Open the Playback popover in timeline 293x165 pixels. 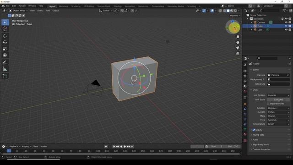point(15,147)
